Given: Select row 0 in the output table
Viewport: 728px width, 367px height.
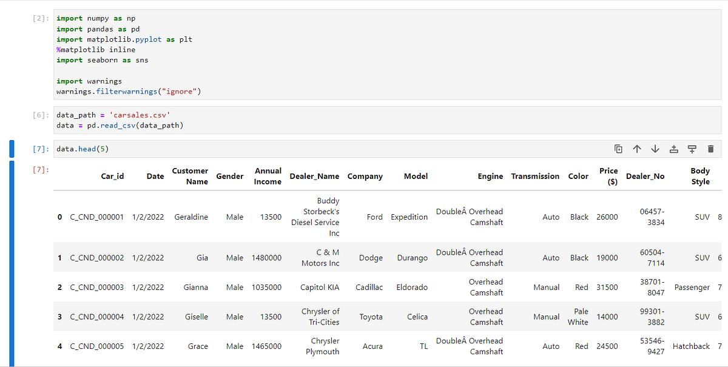Looking at the screenshot, I should point(59,217).
